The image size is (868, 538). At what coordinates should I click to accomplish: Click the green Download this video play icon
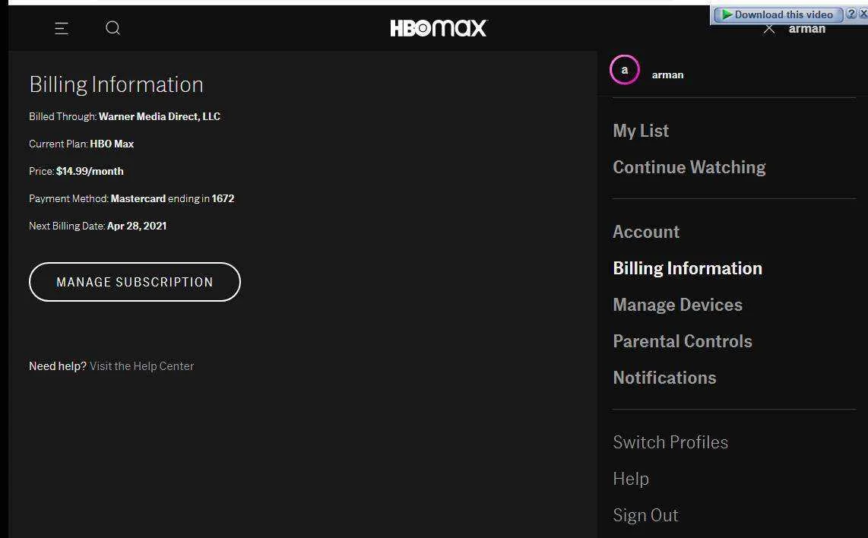(727, 14)
